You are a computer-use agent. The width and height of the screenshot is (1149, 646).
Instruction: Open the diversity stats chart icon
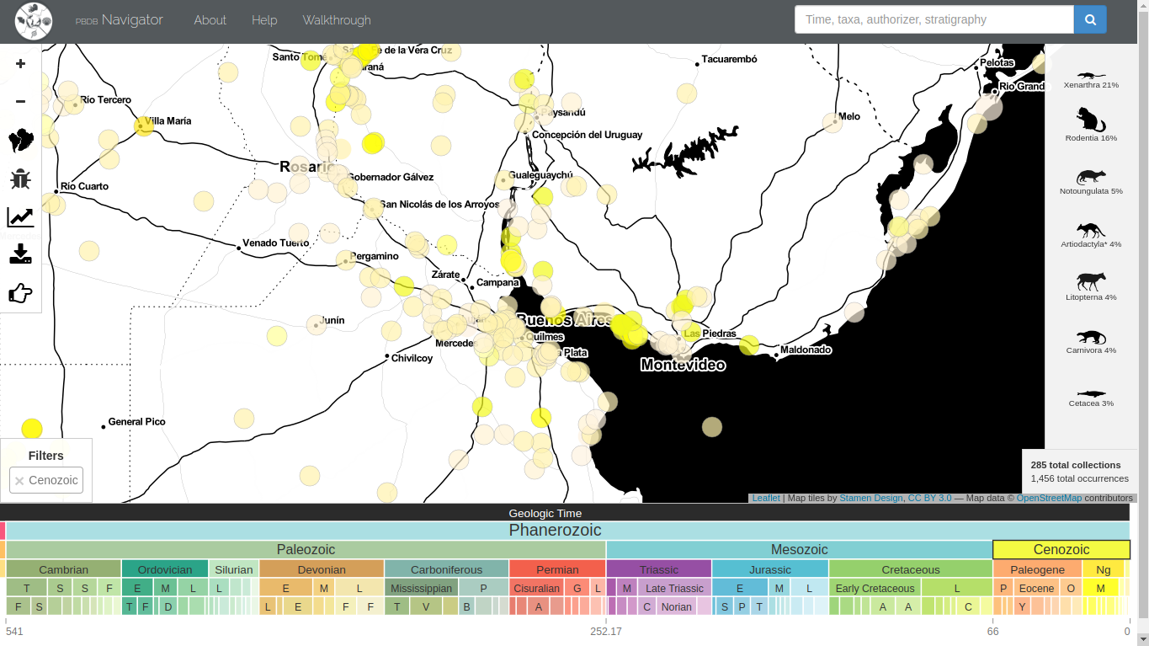pyautogui.click(x=20, y=217)
